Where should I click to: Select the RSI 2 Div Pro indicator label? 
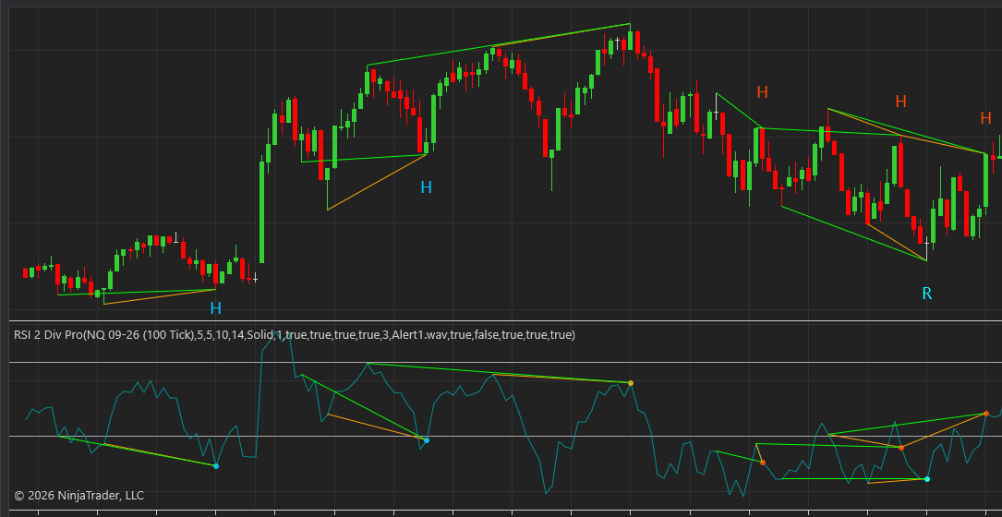coord(294,335)
